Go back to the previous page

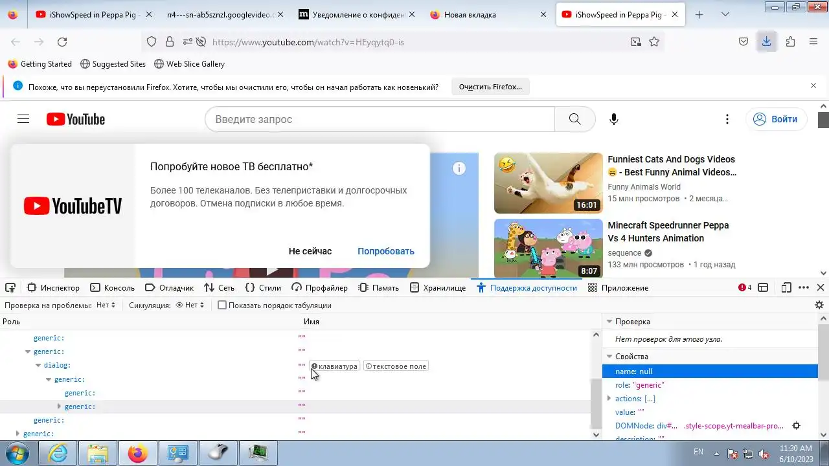[x=16, y=42]
